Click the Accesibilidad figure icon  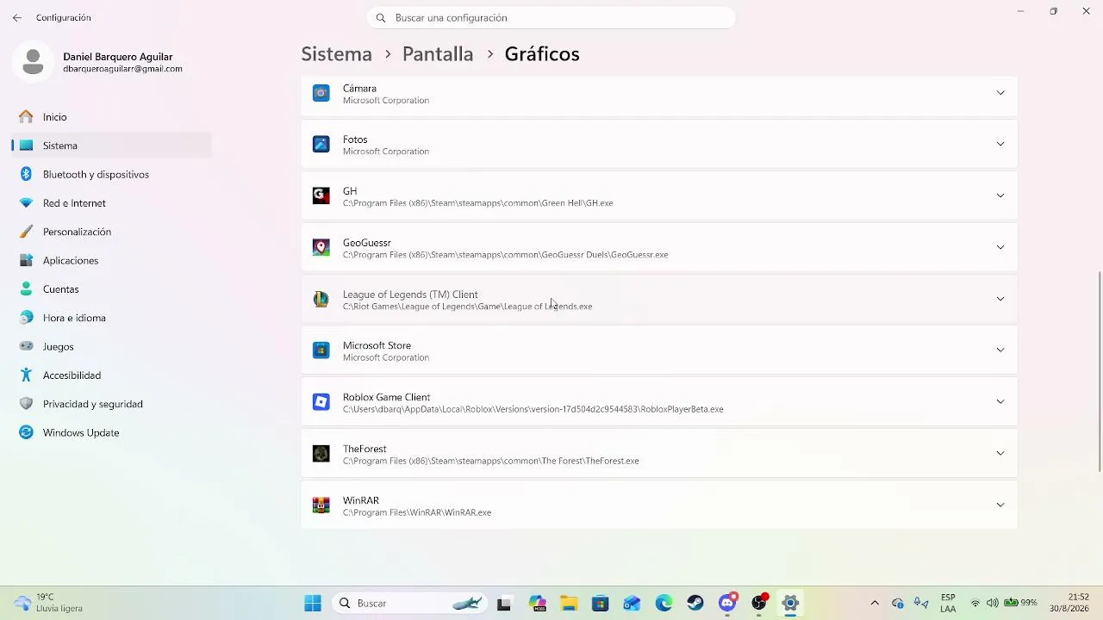pyautogui.click(x=26, y=375)
